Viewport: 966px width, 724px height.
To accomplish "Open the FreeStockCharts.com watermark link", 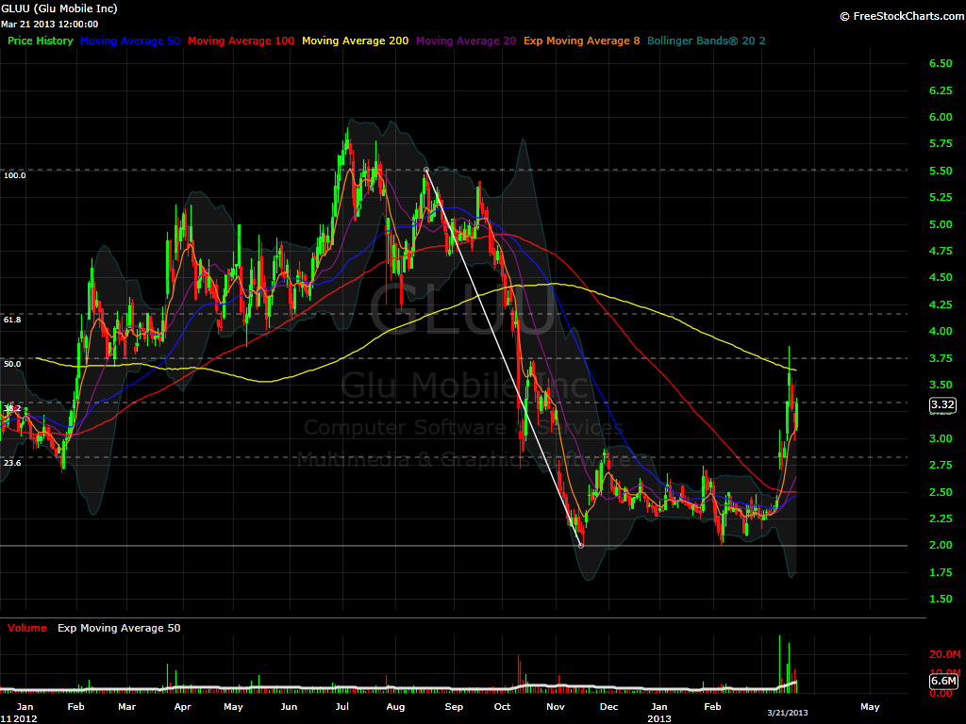I will tap(902, 16).
